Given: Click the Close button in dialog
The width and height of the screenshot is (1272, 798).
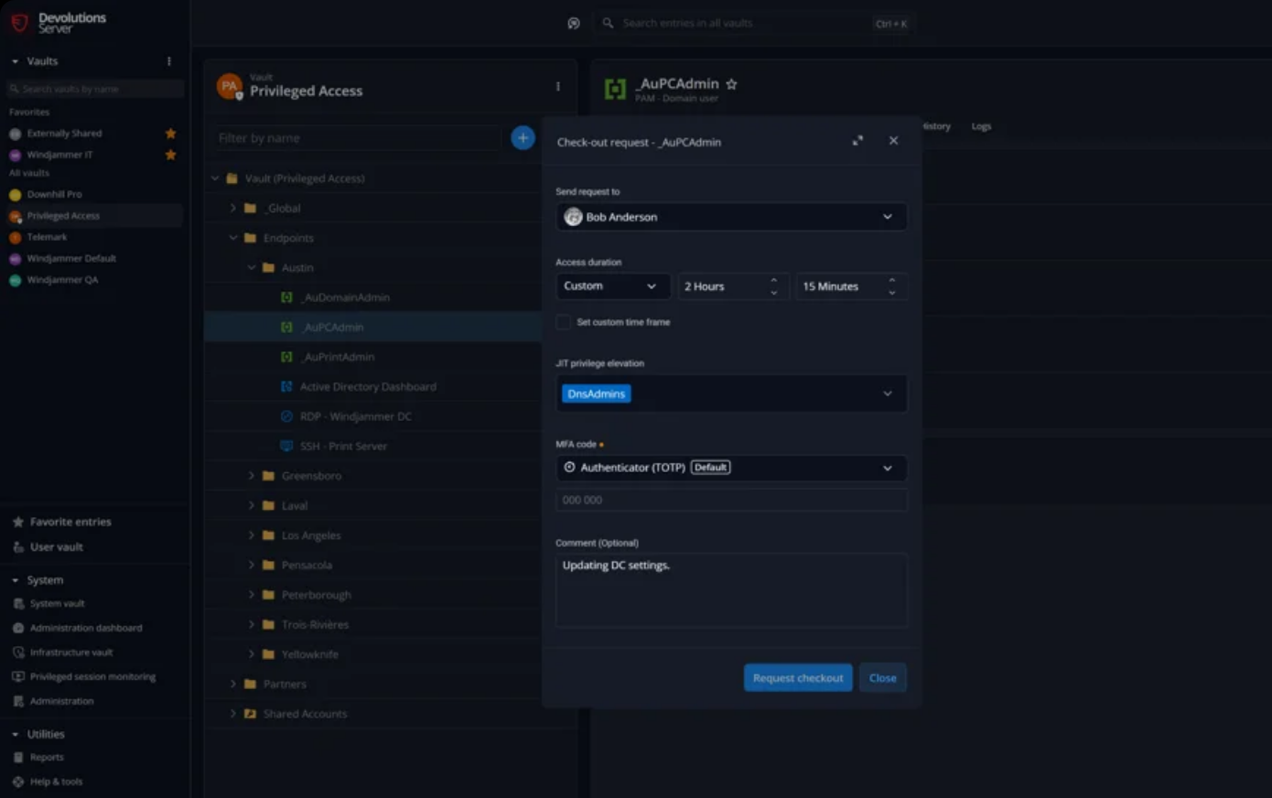Looking at the screenshot, I should pyautogui.click(x=883, y=678).
